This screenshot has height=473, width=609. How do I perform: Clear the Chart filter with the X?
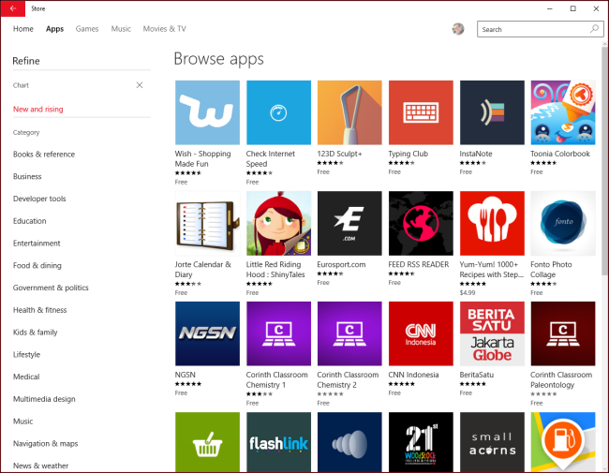(140, 85)
